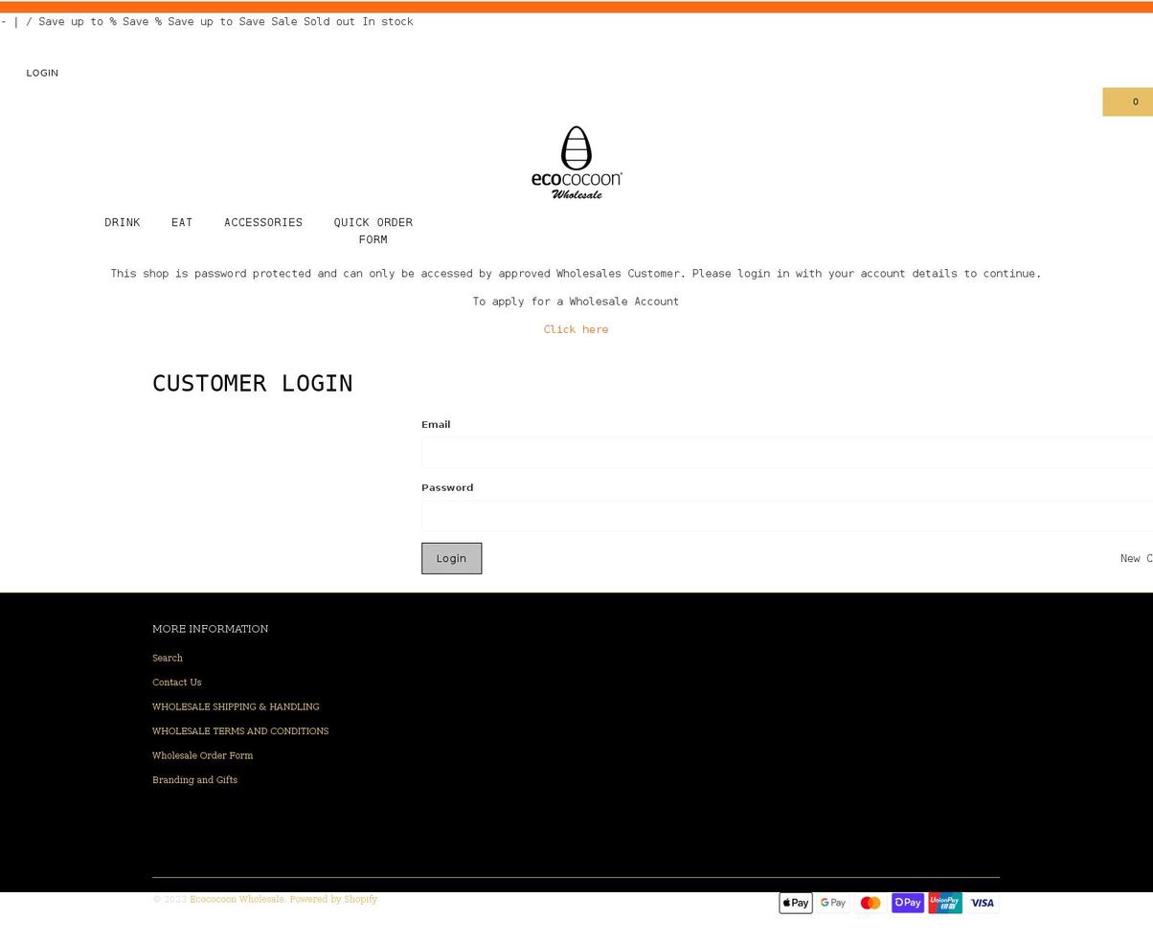This screenshot has width=1153, height=941.
Task: Follow the 'Click here' wholesale application link
Action: [576, 329]
